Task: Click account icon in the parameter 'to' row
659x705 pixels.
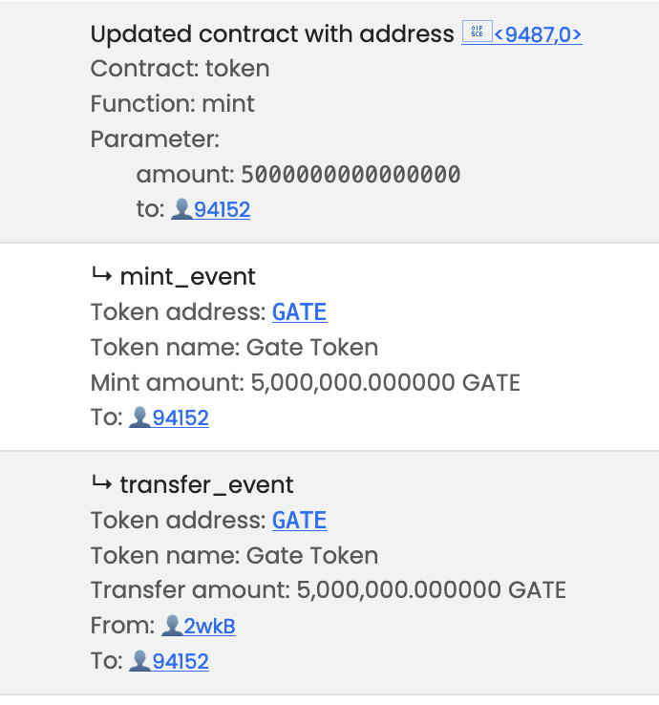Action: click(x=182, y=209)
